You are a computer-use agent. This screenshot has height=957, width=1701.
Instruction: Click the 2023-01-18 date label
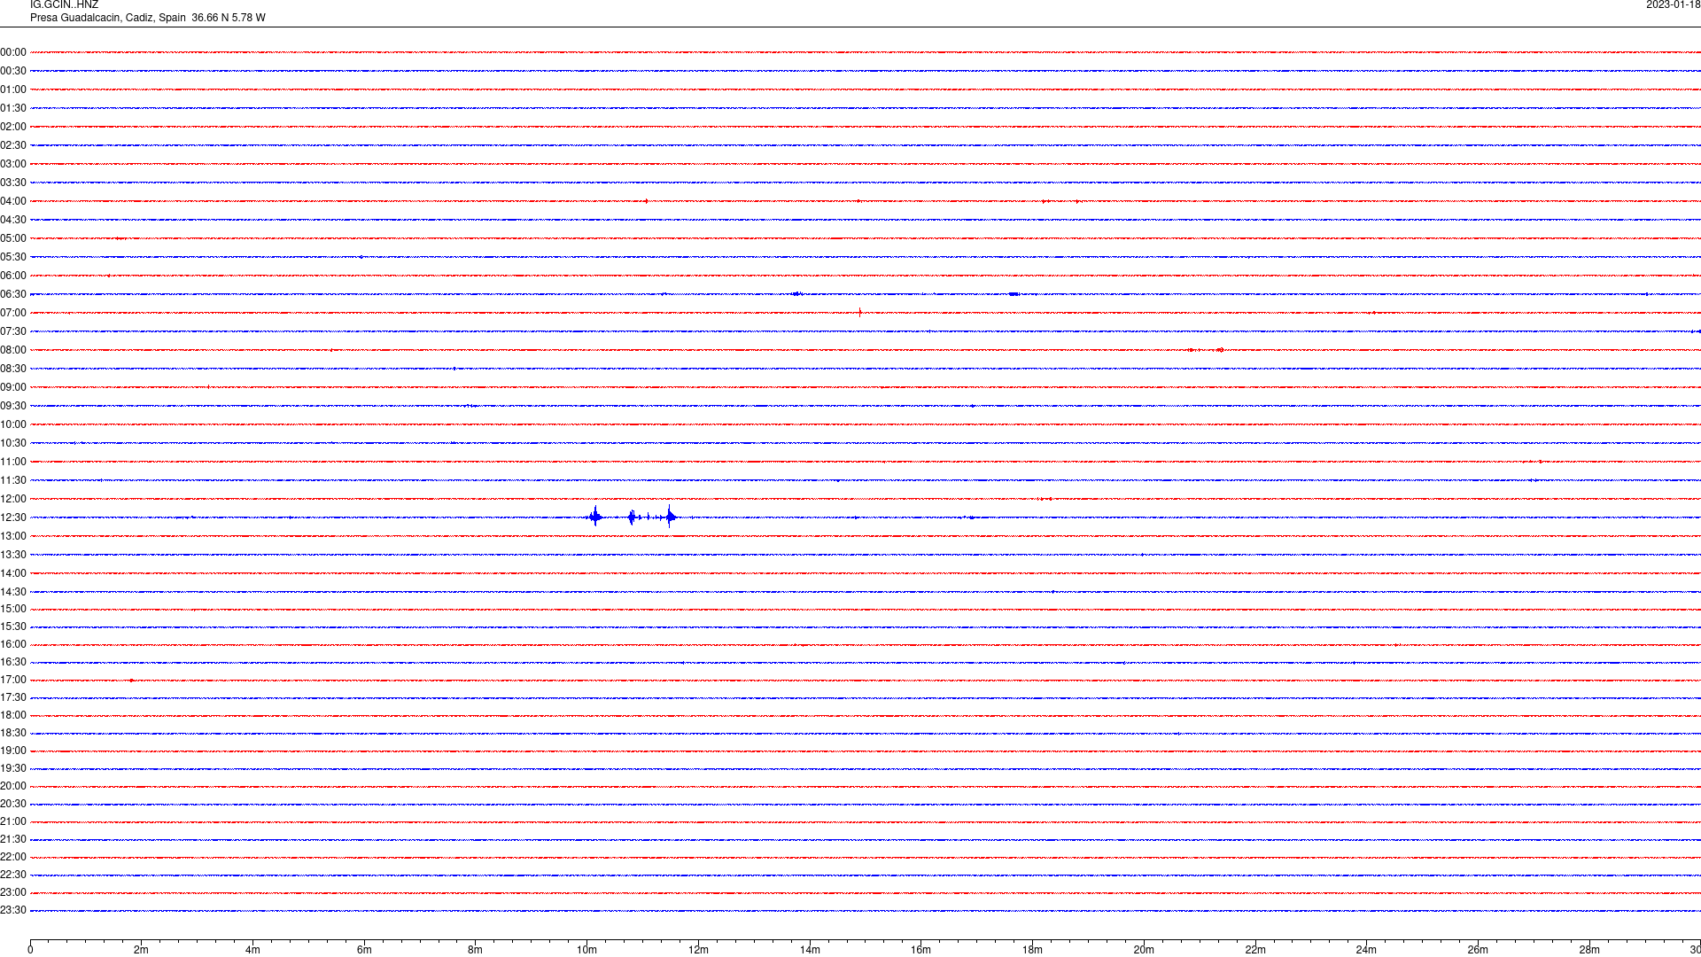(x=1673, y=5)
